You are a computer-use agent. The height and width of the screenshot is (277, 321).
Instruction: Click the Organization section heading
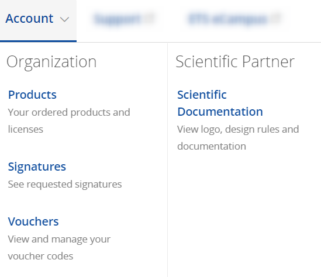(51, 62)
